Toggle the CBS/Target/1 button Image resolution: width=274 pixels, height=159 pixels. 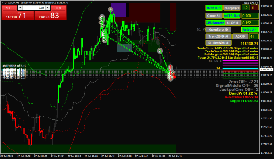pos(215,23)
